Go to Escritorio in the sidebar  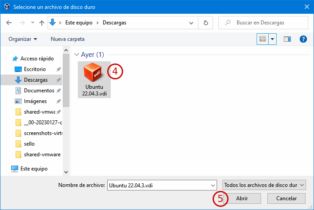35,69
